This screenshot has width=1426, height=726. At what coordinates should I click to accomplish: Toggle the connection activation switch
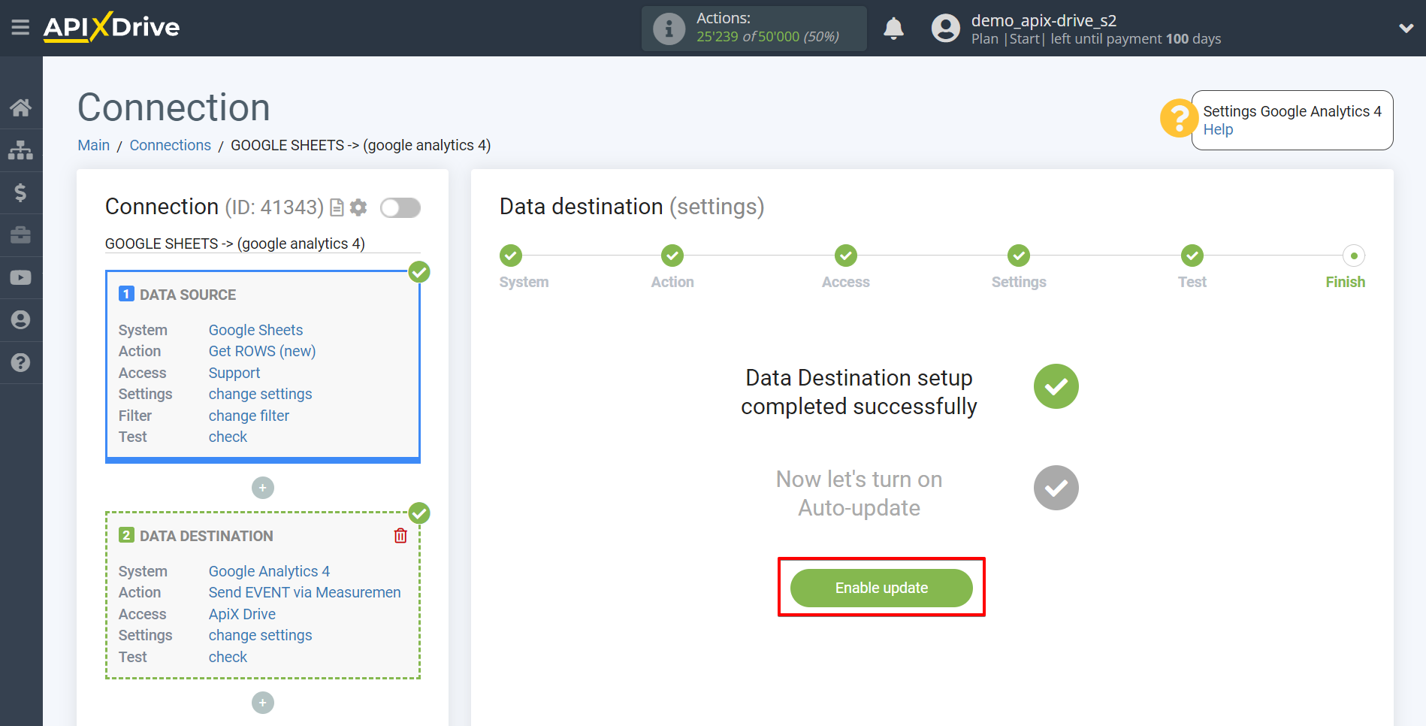(400, 207)
